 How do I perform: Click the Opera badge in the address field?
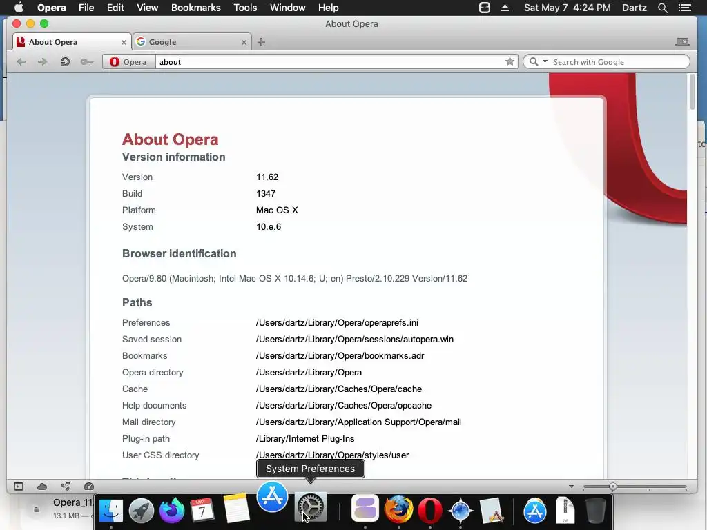(x=129, y=61)
